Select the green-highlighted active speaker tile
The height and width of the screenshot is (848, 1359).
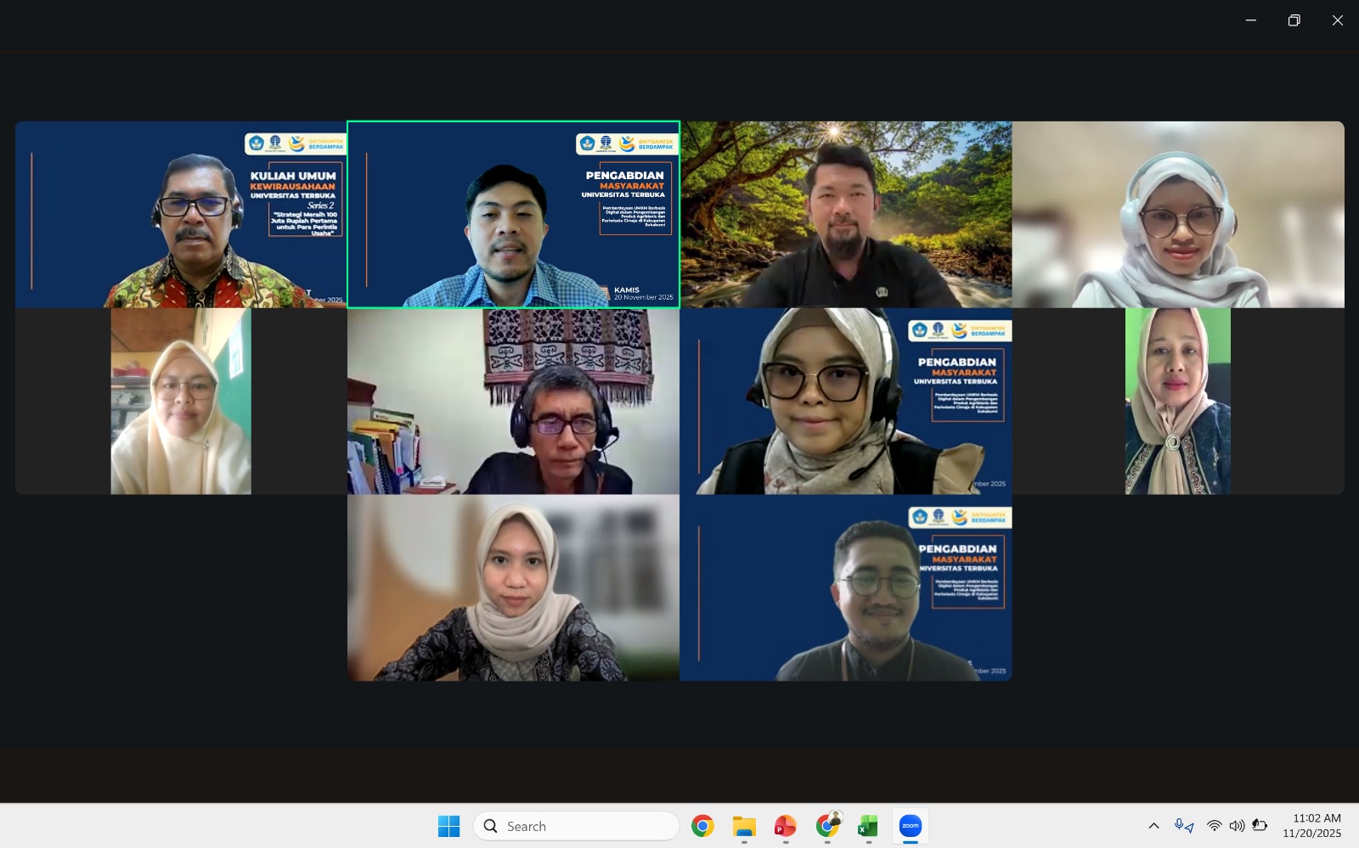tap(513, 214)
